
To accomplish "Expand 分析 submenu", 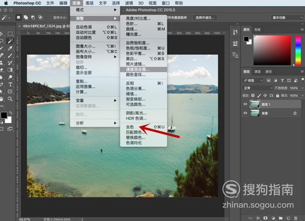I will 95,123.
